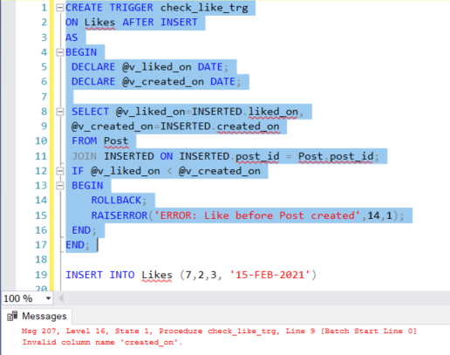Click the 'Post' table name on line 10

[x=116, y=141]
